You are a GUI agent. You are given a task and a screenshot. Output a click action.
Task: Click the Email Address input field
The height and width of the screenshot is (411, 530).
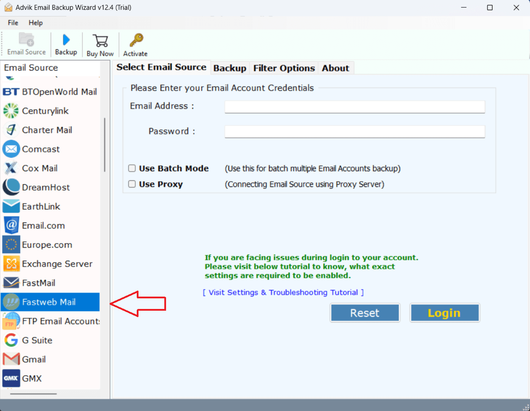[x=355, y=107]
